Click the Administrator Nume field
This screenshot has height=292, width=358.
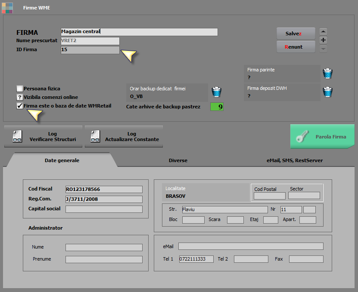pyautogui.click(x=104, y=248)
